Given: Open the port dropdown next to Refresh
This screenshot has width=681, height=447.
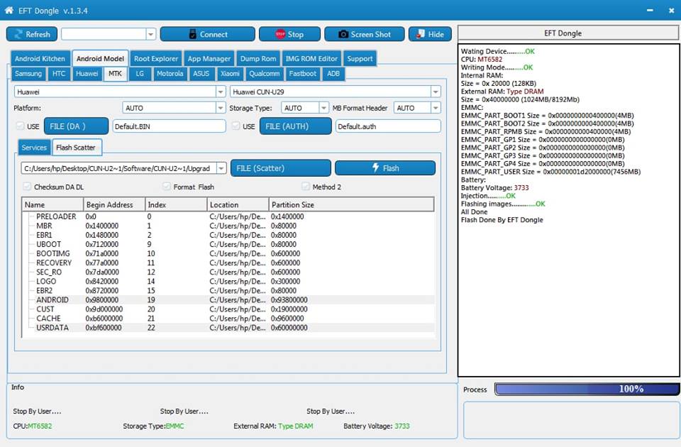Looking at the screenshot, I should [x=150, y=34].
